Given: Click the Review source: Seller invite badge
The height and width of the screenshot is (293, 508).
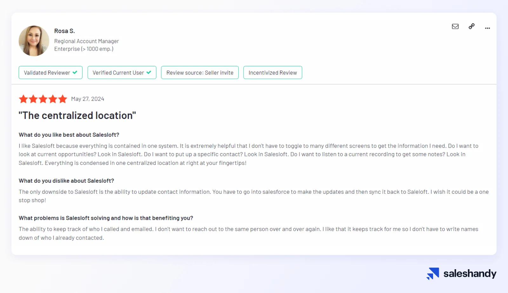Looking at the screenshot, I should pyautogui.click(x=200, y=73).
